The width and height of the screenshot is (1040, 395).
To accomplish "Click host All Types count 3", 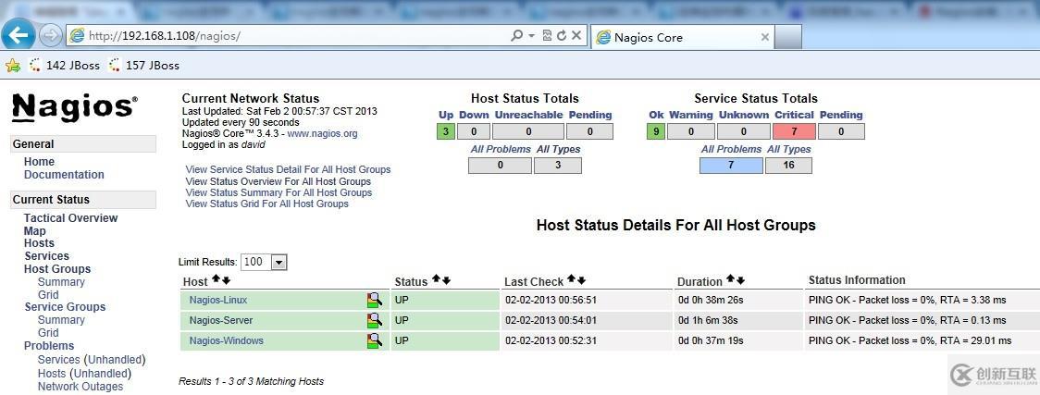I will [x=558, y=165].
